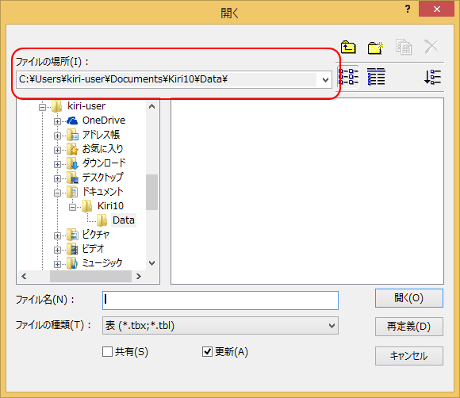Click the お気に入り star folder icon
Viewport: 460px width, 398px height.
(72, 149)
